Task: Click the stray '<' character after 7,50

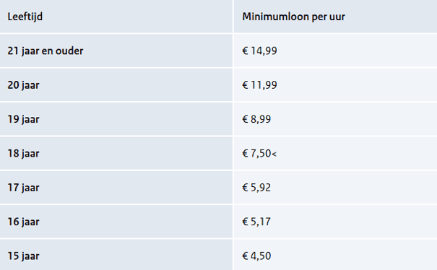Action: 274,154
